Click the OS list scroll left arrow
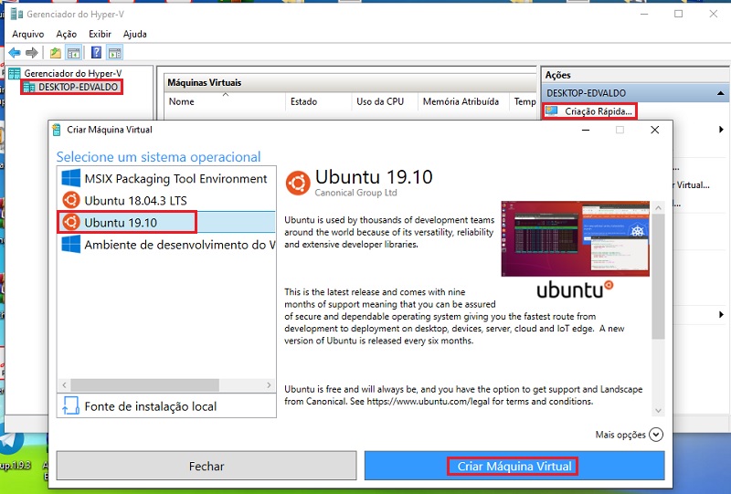731x494 pixels. point(64,385)
